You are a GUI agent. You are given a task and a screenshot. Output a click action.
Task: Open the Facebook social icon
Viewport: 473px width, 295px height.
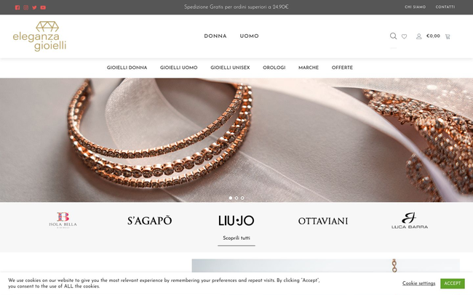click(x=17, y=7)
